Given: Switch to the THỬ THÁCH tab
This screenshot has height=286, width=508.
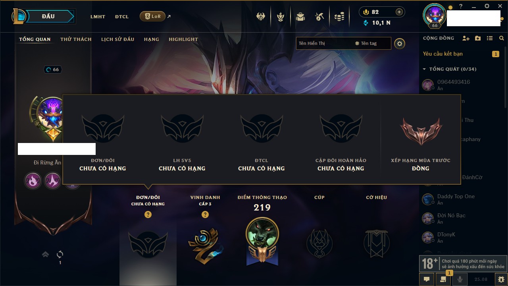Looking at the screenshot, I should tap(76, 39).
